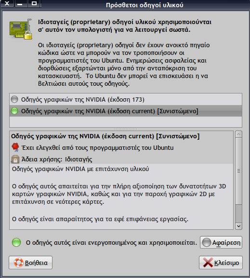The width and height of the screenshot is (250, 278).
Task: Open help with the Βοήθεια button
Action: 30,263
